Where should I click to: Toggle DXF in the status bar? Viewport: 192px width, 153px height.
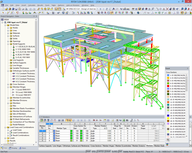click(x=120, y=152)
